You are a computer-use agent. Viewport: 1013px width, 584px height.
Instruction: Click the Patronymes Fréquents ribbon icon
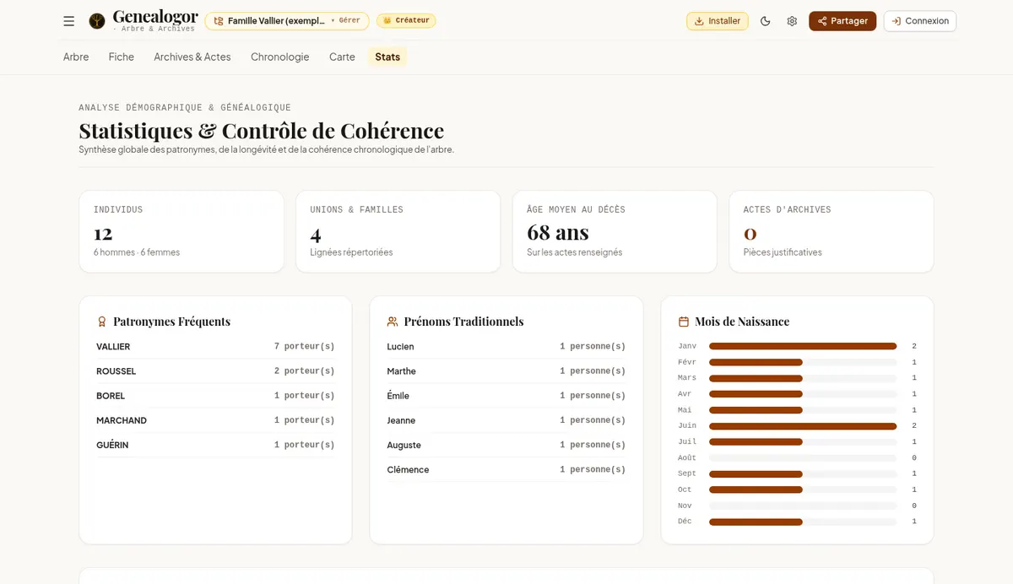pyautogui.click(x=102, y=322)
